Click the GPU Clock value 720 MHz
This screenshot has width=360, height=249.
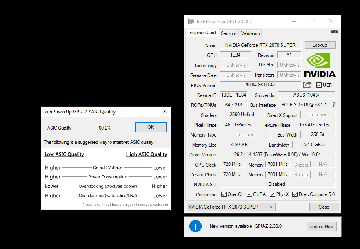(232, 164)
